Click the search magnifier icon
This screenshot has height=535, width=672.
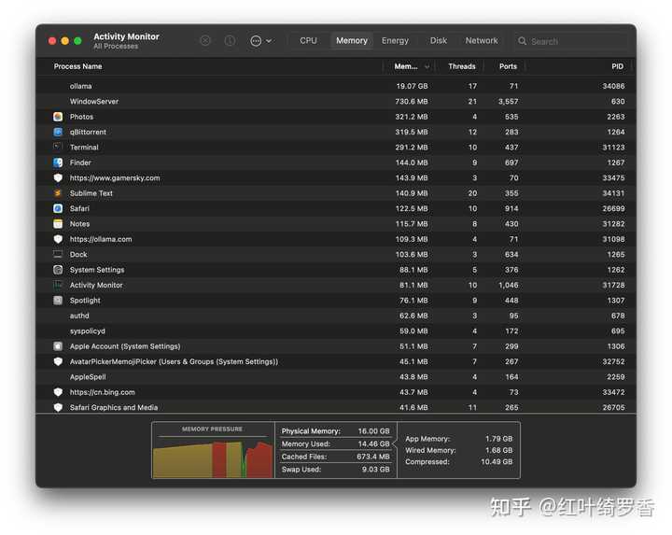(x=522, y=41)
